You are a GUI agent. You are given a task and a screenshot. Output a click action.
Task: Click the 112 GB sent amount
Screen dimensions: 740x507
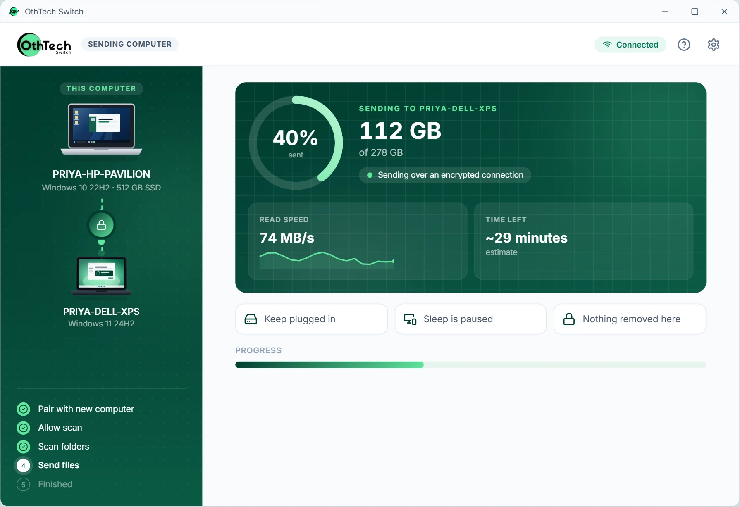pos(400,131)
